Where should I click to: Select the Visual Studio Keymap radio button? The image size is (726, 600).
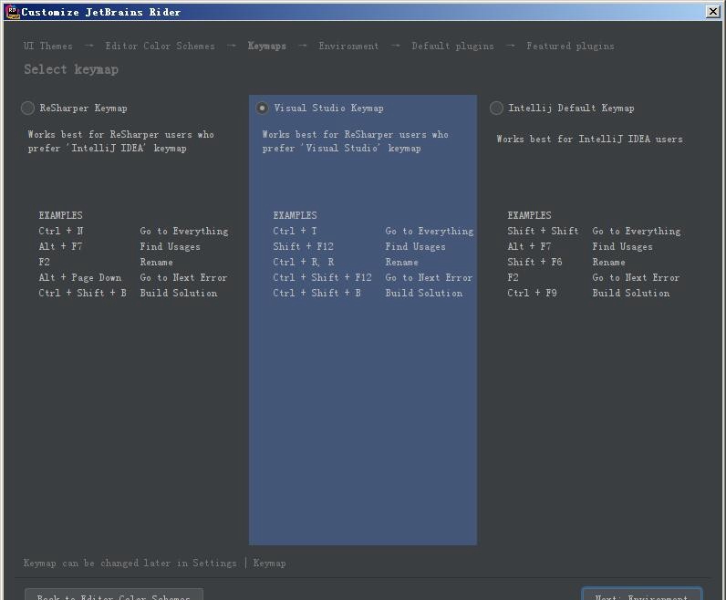262,108
